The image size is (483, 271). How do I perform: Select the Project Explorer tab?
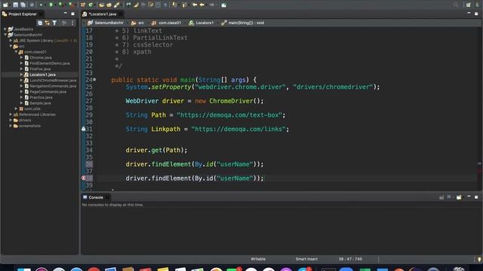pyautogui.click(x=22, y=14)
